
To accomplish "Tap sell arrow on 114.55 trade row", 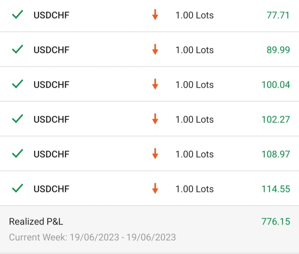I will 155,189.
